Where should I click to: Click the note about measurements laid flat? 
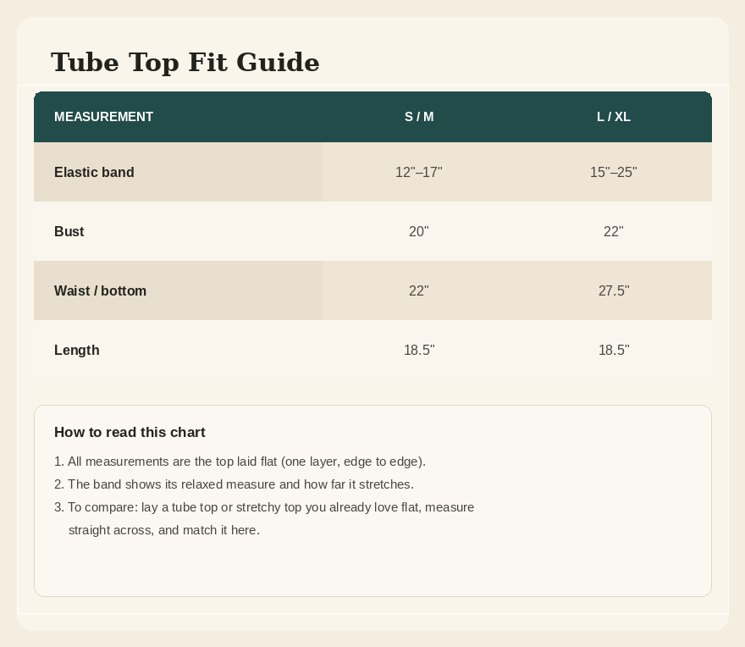(x=240, y=462)
